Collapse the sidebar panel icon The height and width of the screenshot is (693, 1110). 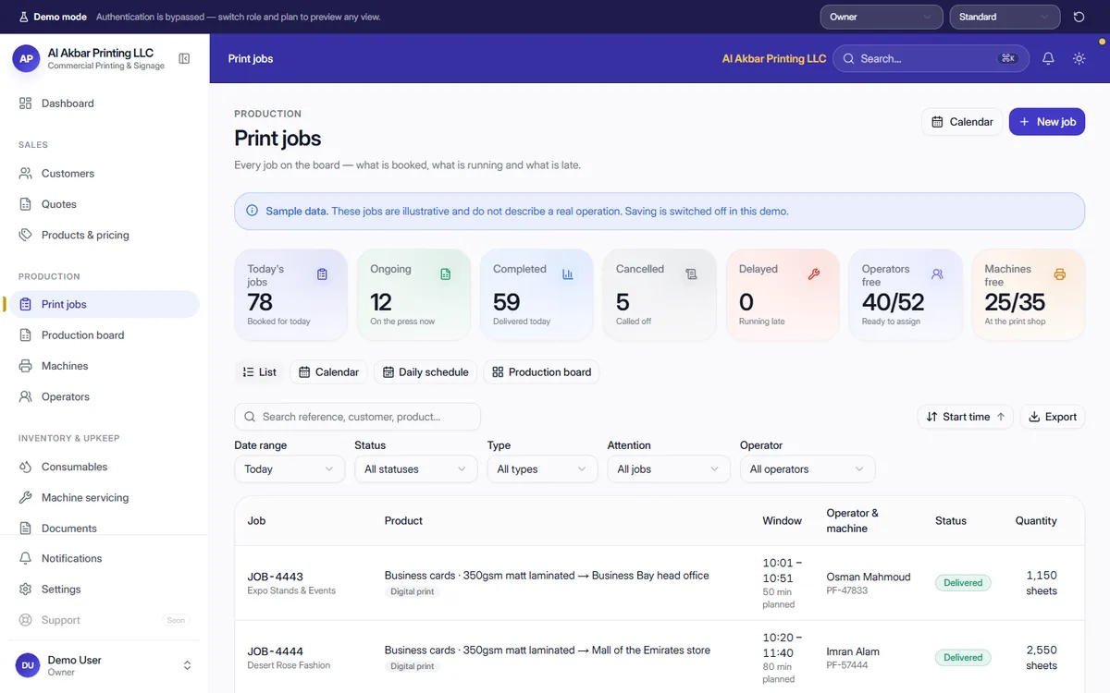click(x=184, y=59)
